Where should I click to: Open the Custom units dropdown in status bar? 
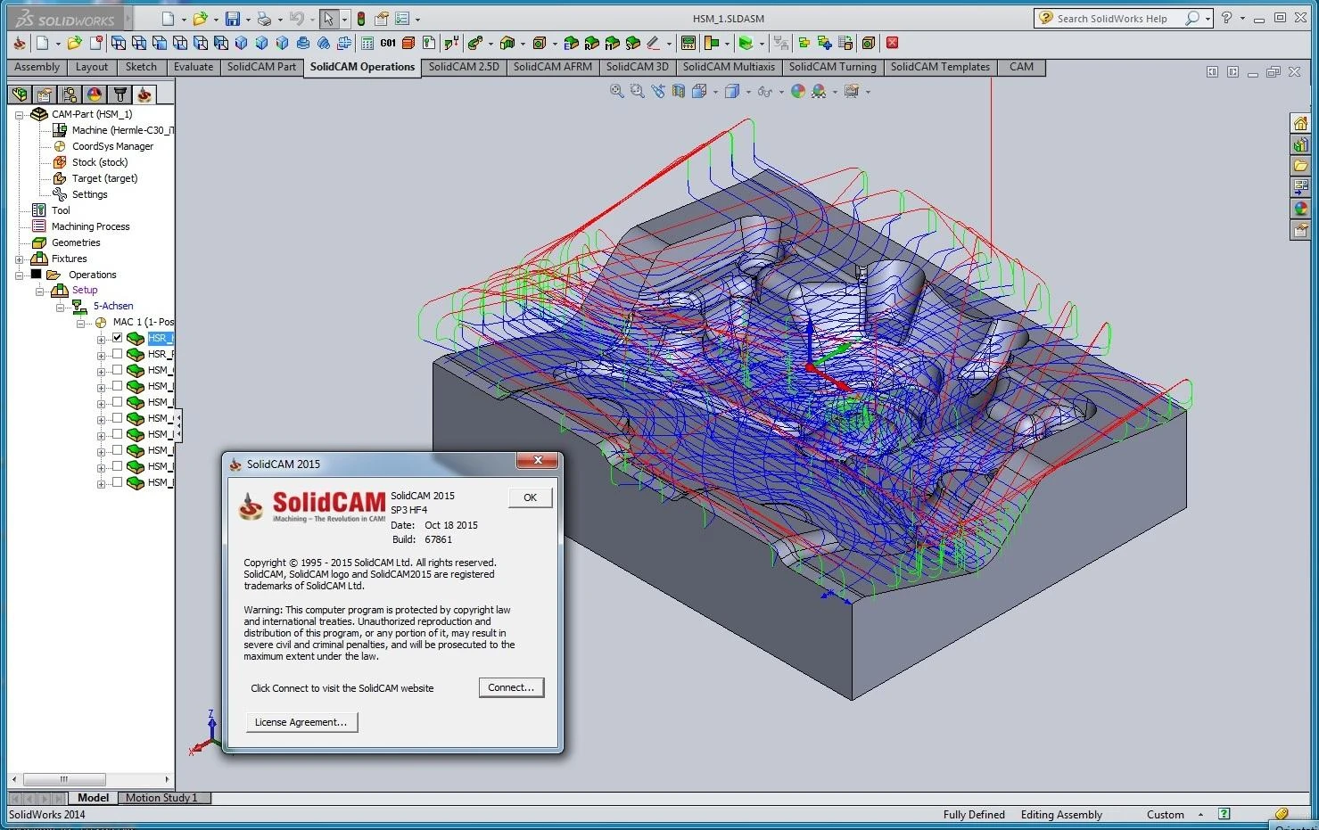pyautogui.click(x=1200, y=814)
